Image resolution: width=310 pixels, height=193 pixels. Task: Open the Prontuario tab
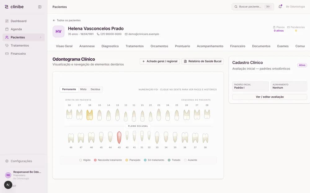click(183, 46)
